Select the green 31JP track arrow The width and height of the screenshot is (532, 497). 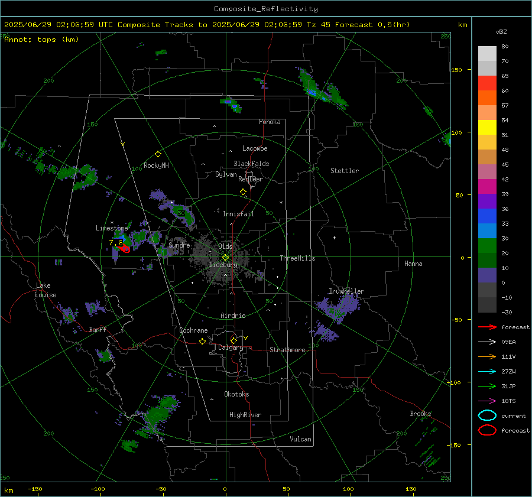click(x=487, y=386)
